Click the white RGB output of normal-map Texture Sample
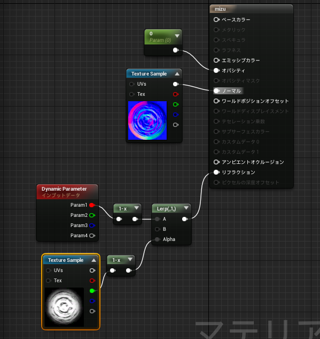 176,84
